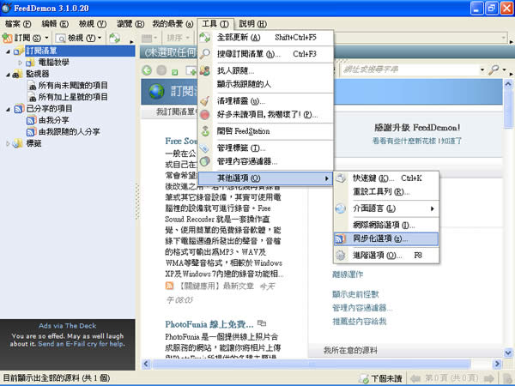515x386 pixels.
Task: Choose 重設工具列 submenu entry
Action: 386,191
